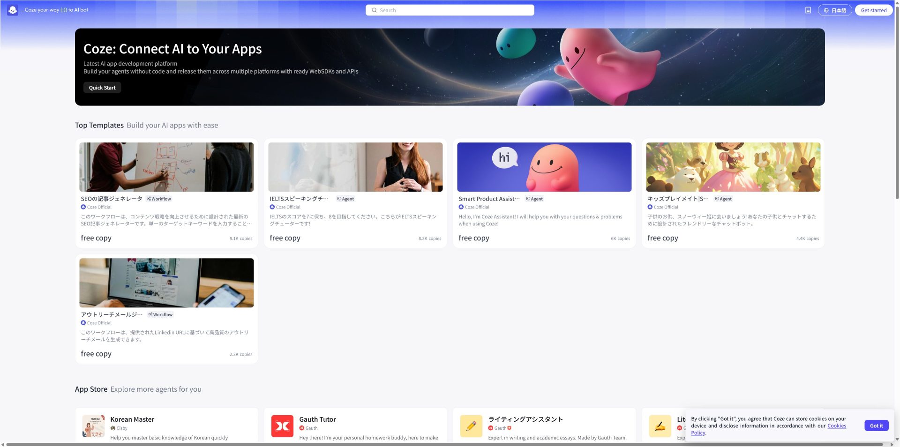
Task: Click free copy on Smart Product Assist card
Action: click(474, 238)
